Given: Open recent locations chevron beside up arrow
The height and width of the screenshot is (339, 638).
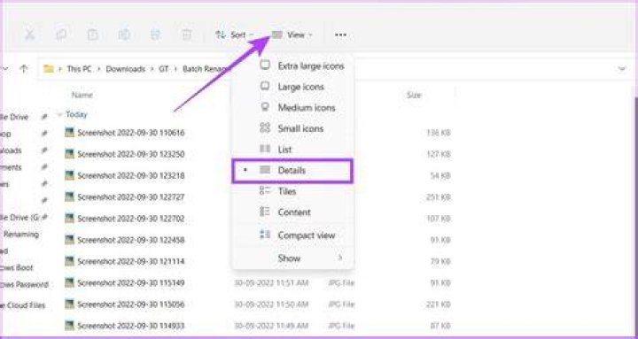Looking at the screenshot, I should click(5, 69).
